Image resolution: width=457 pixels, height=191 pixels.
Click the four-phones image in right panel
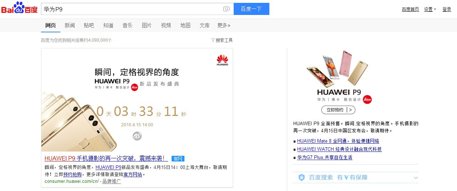click(337, 68)
